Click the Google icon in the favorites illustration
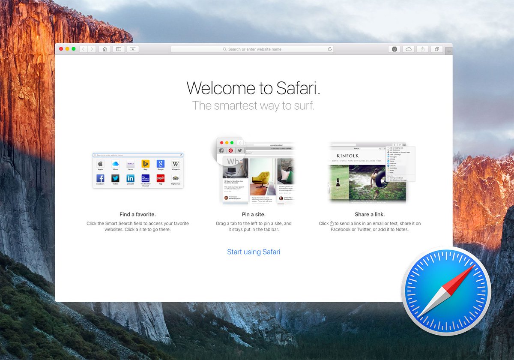Screen dimensions: 514x360 pyautogui.click(x=161, y=164)
